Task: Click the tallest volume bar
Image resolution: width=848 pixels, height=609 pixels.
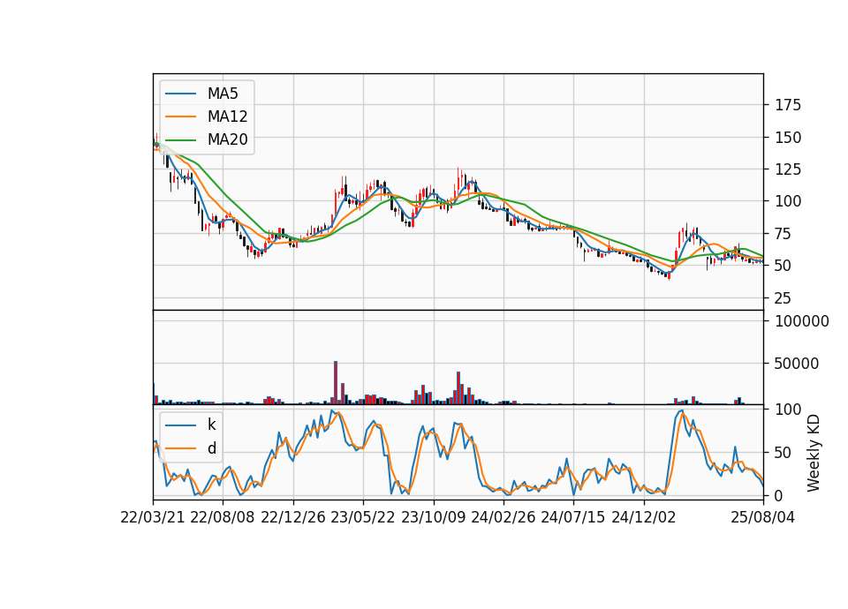Action: tap(336, 382)
